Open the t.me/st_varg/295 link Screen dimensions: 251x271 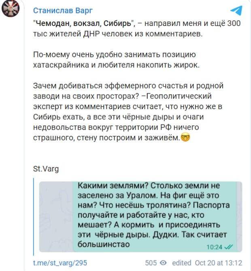pyautogui.click(x=60, y=263)
